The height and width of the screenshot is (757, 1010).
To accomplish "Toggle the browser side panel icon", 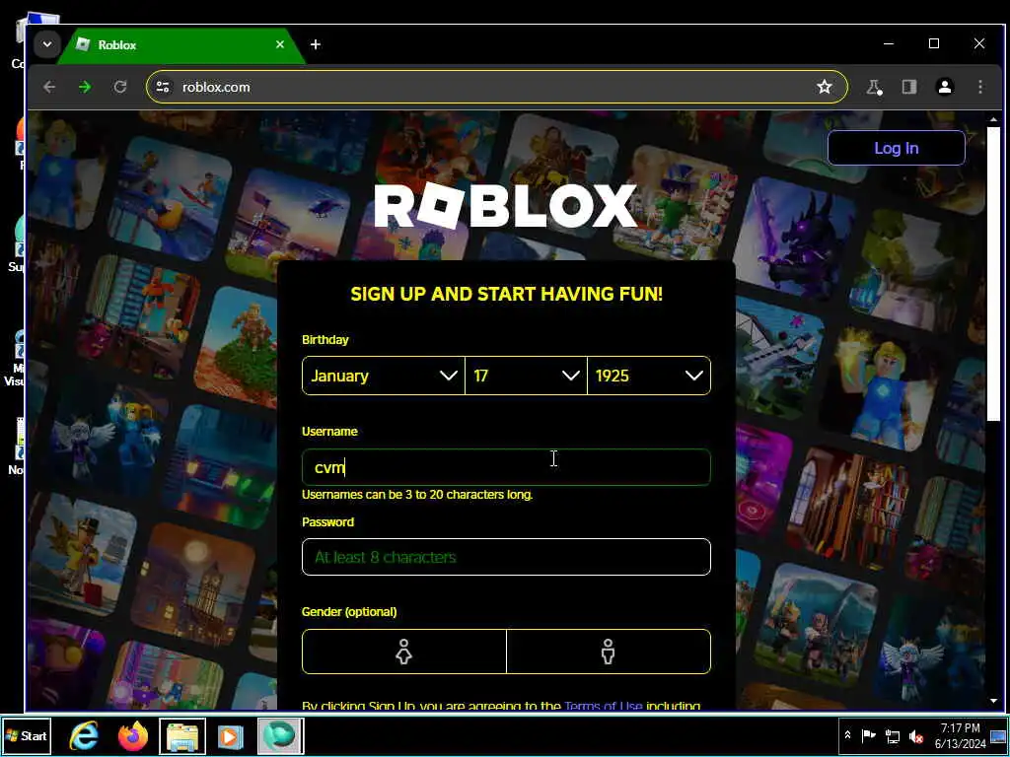I will point(908,87).
